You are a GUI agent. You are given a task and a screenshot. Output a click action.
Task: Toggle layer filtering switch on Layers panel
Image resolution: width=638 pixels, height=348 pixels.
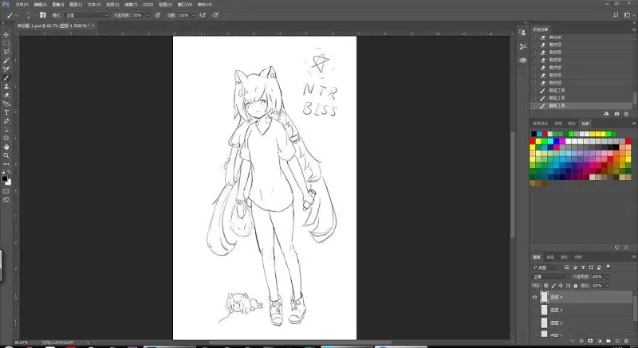pyautogui.click(x=608, y=267)
